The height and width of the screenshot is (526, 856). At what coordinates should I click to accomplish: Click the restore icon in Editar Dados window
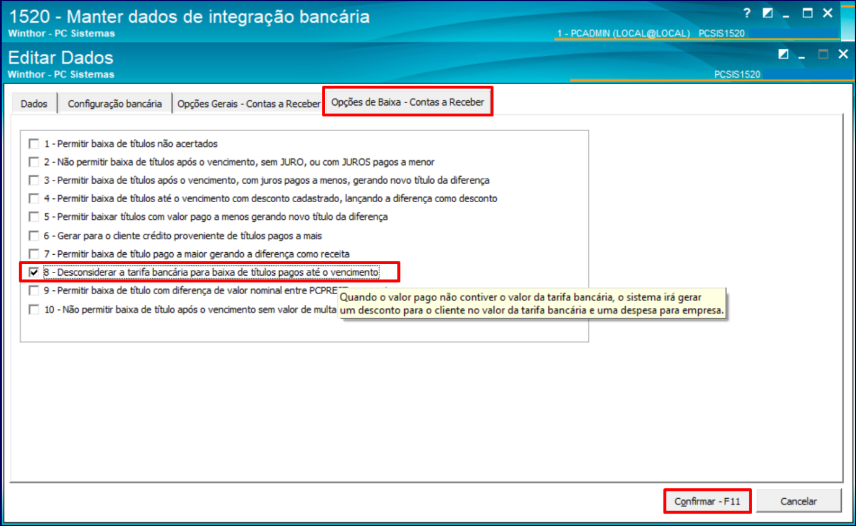click(x=784, y=54)
